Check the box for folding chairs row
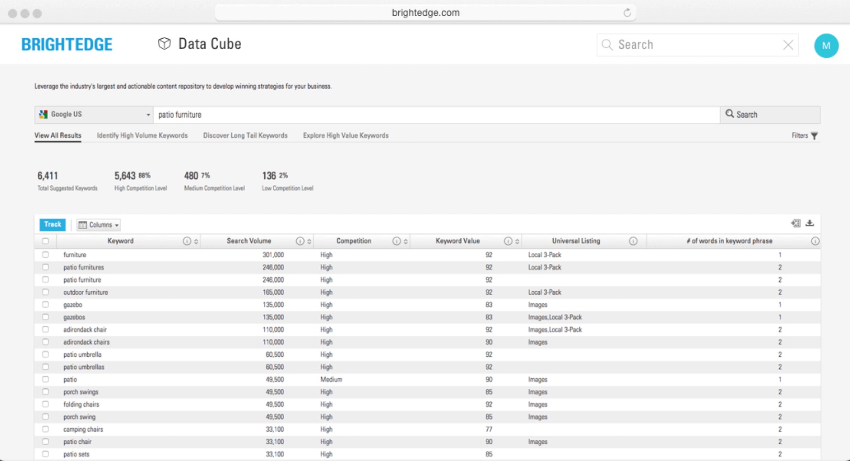This screenshot has height=461, width=850. point(45,404)
